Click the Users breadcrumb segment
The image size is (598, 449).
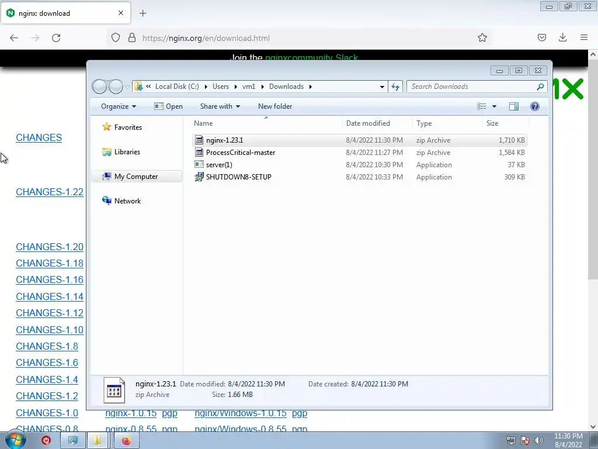point(221,87)
